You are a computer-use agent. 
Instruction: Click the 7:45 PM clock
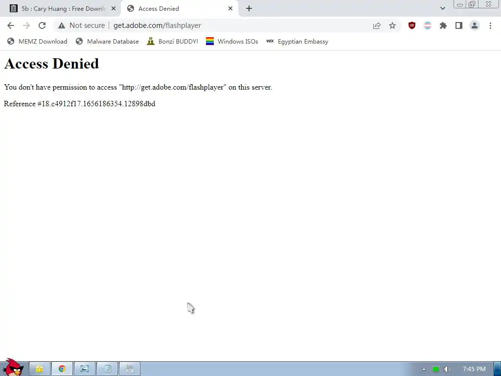[x=474, y=369]
